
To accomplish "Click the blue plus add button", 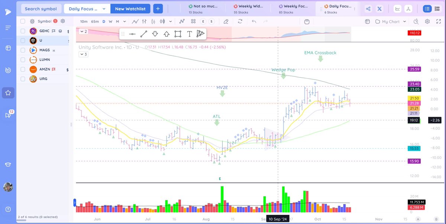I will tap(158, 9).
